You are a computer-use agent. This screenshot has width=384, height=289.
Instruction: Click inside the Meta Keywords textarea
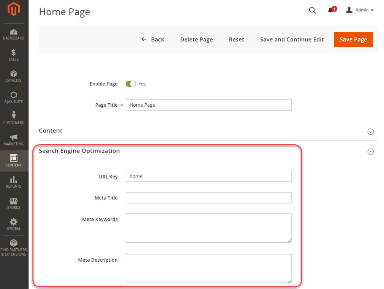point(209,228)
